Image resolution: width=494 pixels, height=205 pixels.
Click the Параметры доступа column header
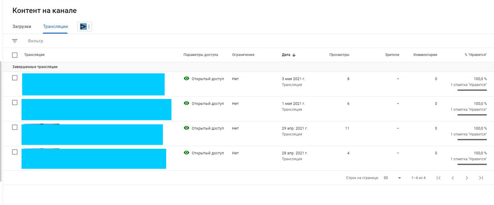(x=200, y=55)
